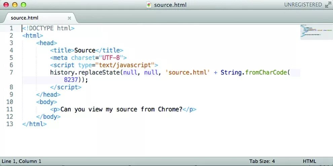This screenshot has width=333, height=166.
Task: Click the source.html window title text
Action: 170,5
